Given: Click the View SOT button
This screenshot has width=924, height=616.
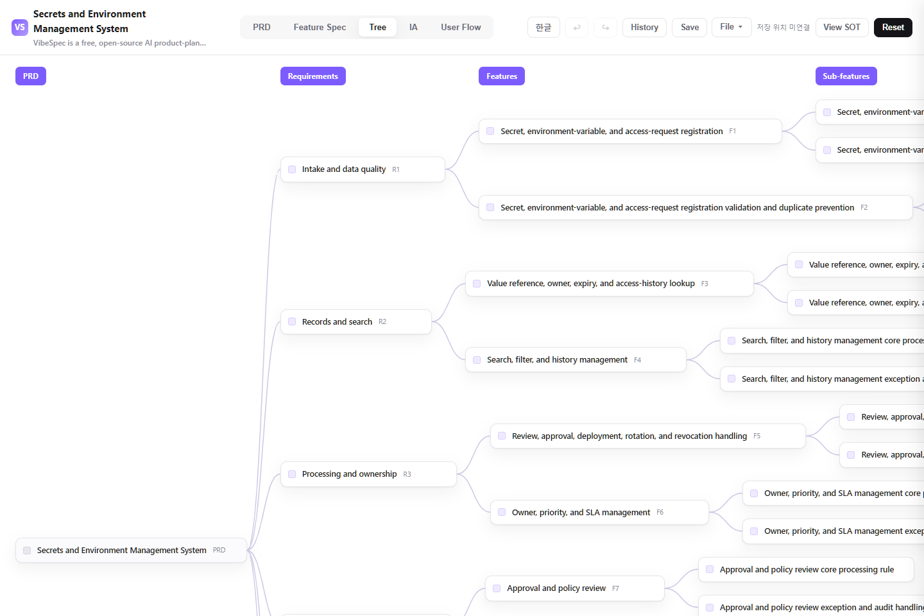Looking at the screenshot, I should click(842, 28).
